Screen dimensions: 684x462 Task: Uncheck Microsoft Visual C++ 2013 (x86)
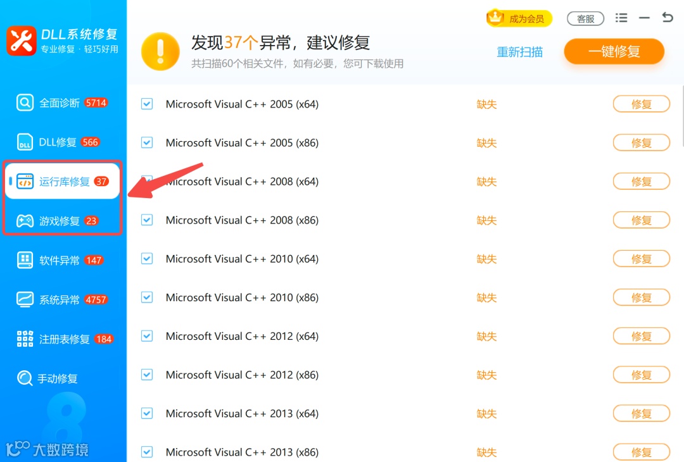[147, 452]
